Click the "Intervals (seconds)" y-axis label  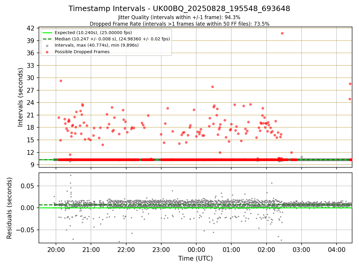pos(20,97)
